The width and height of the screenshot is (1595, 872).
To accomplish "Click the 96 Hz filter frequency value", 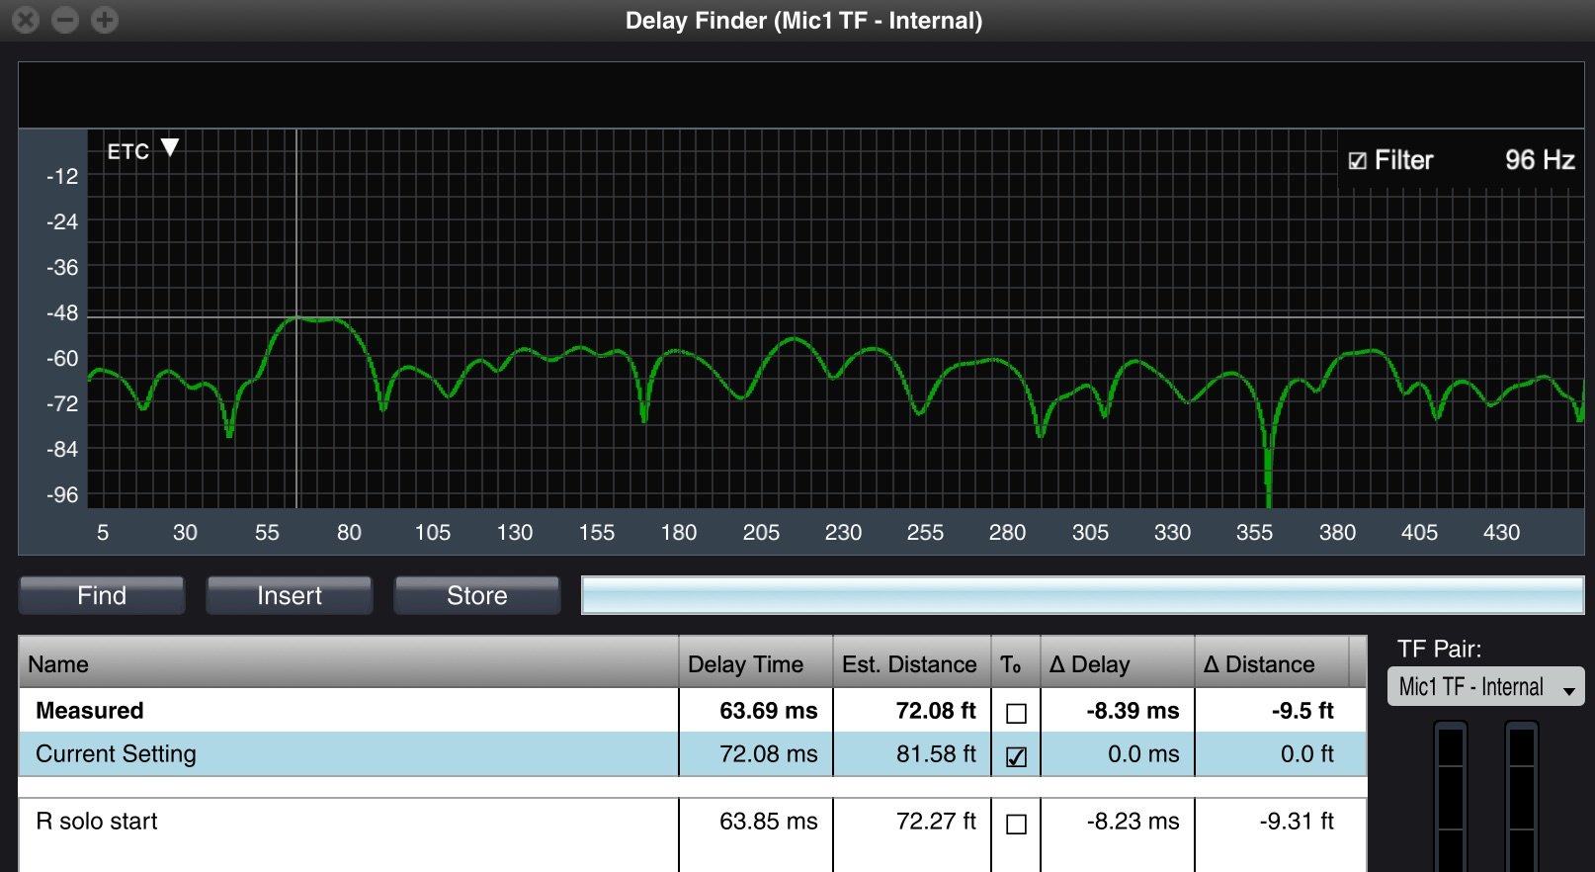I will 1540,160.
